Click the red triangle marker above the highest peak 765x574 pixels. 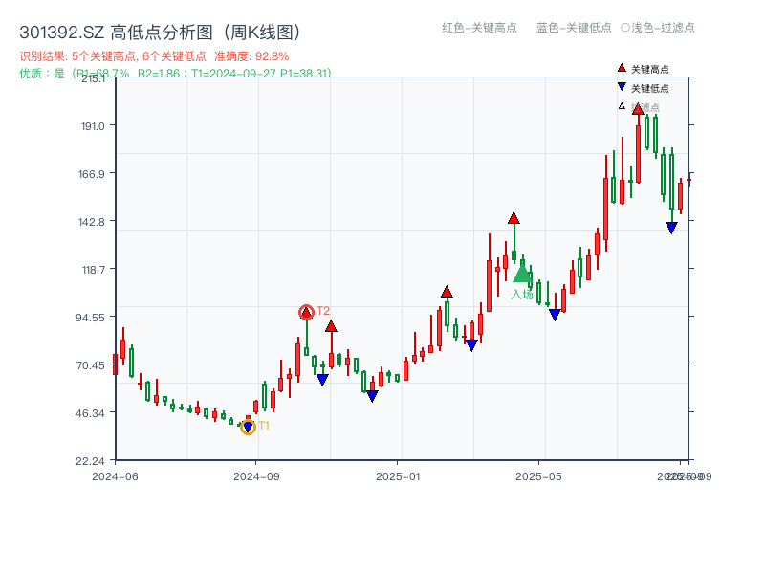638,108
